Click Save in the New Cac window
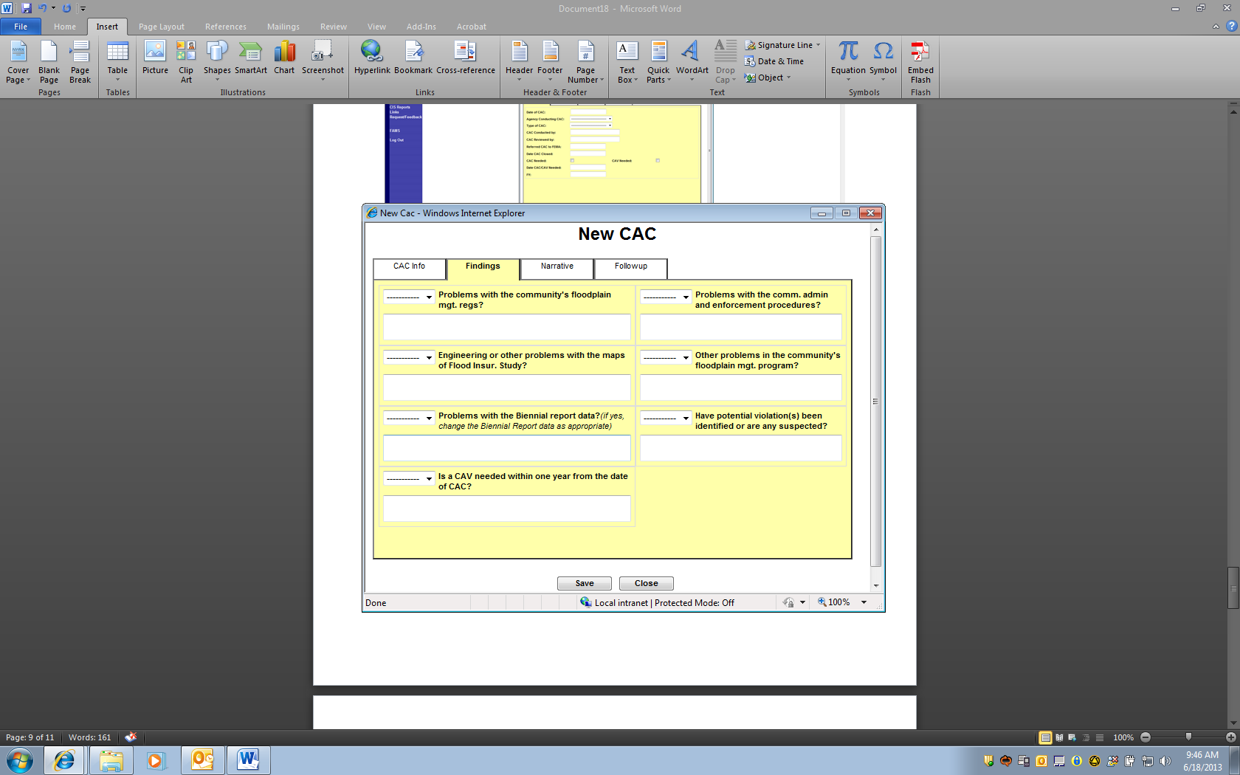1240x775 pixels. [585, 583]
